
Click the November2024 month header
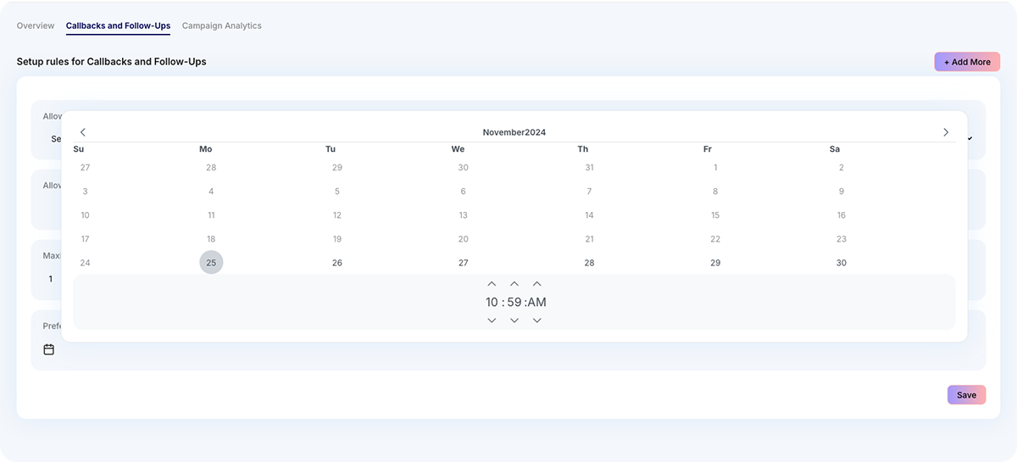(514, 132)
